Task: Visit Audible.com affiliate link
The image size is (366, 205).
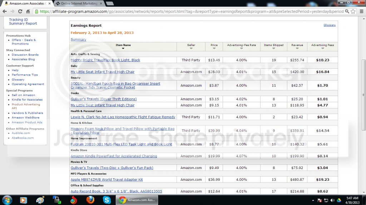Action: click(21, 133)
